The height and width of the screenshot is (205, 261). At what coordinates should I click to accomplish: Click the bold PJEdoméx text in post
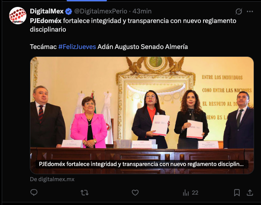(x=46, y=21)
